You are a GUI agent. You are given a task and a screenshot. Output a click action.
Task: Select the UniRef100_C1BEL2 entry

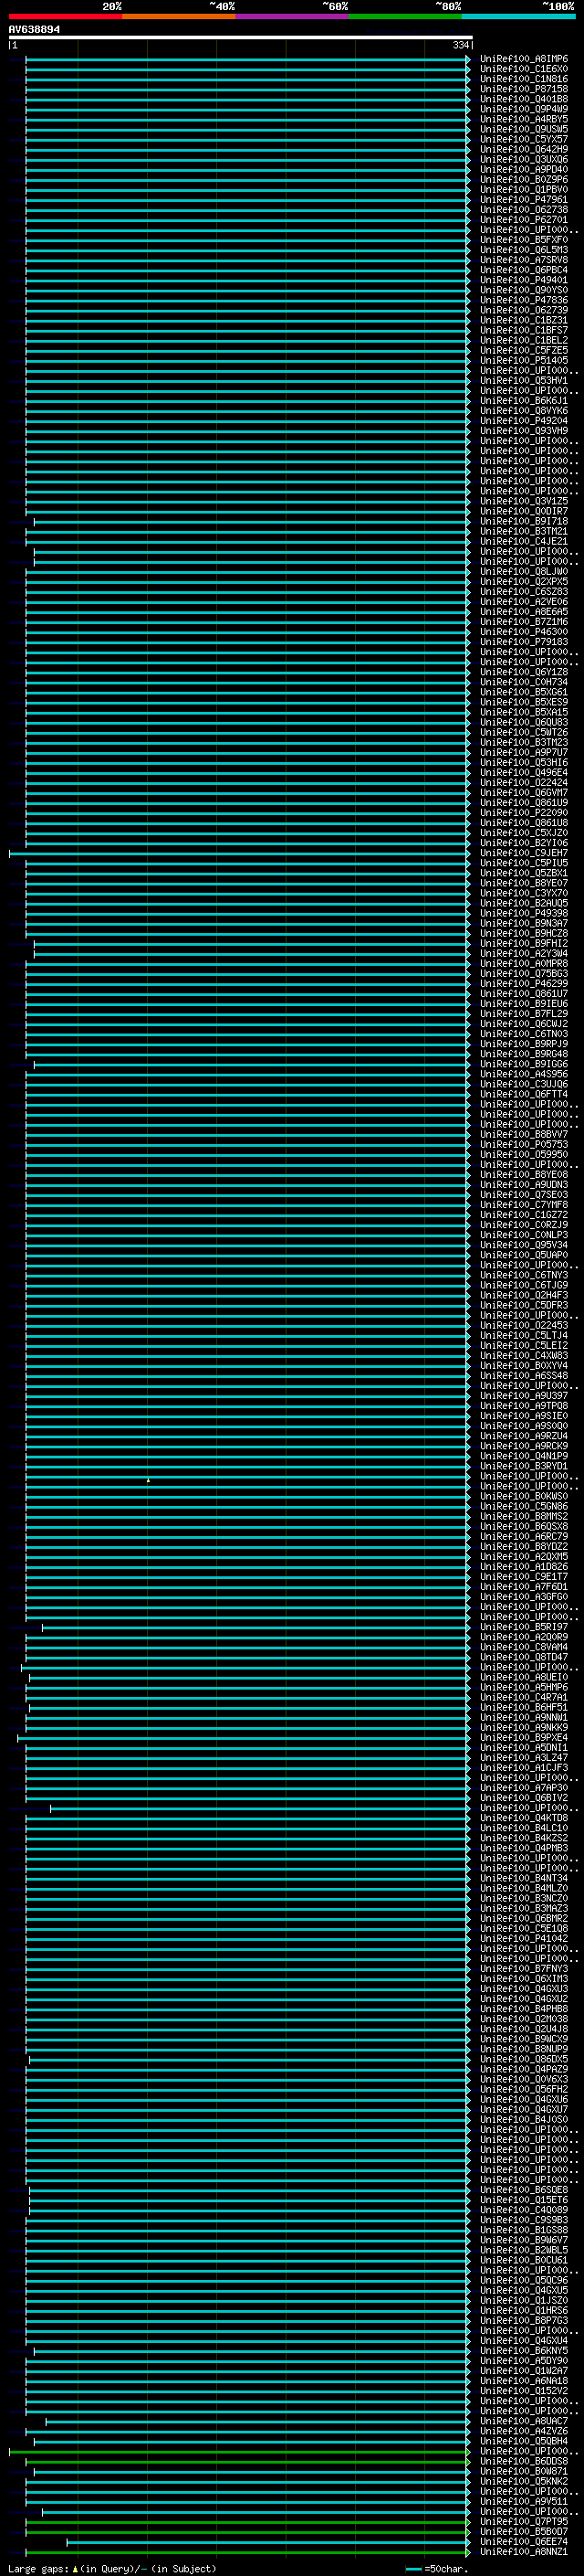(523, 341)
